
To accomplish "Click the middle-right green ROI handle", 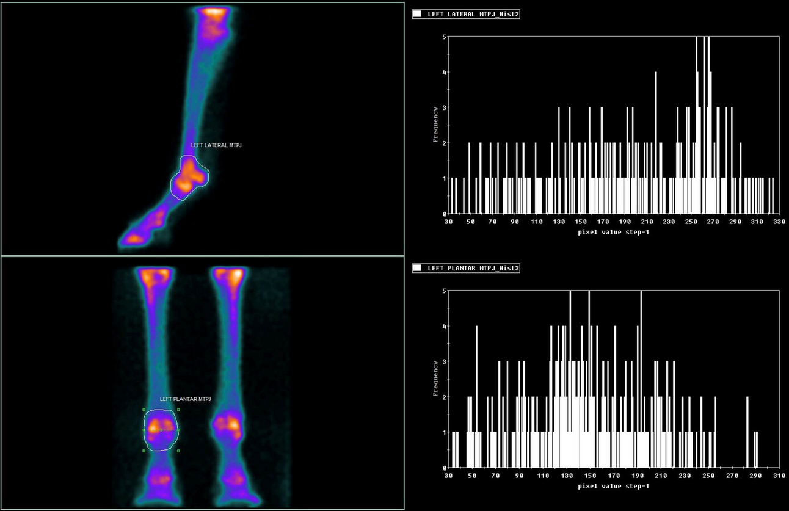I will [178, 430].
